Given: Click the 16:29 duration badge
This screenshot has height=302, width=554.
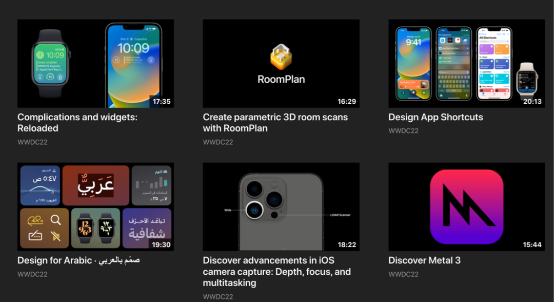Looking at the screenshot, I should click(x=347, y=102).
